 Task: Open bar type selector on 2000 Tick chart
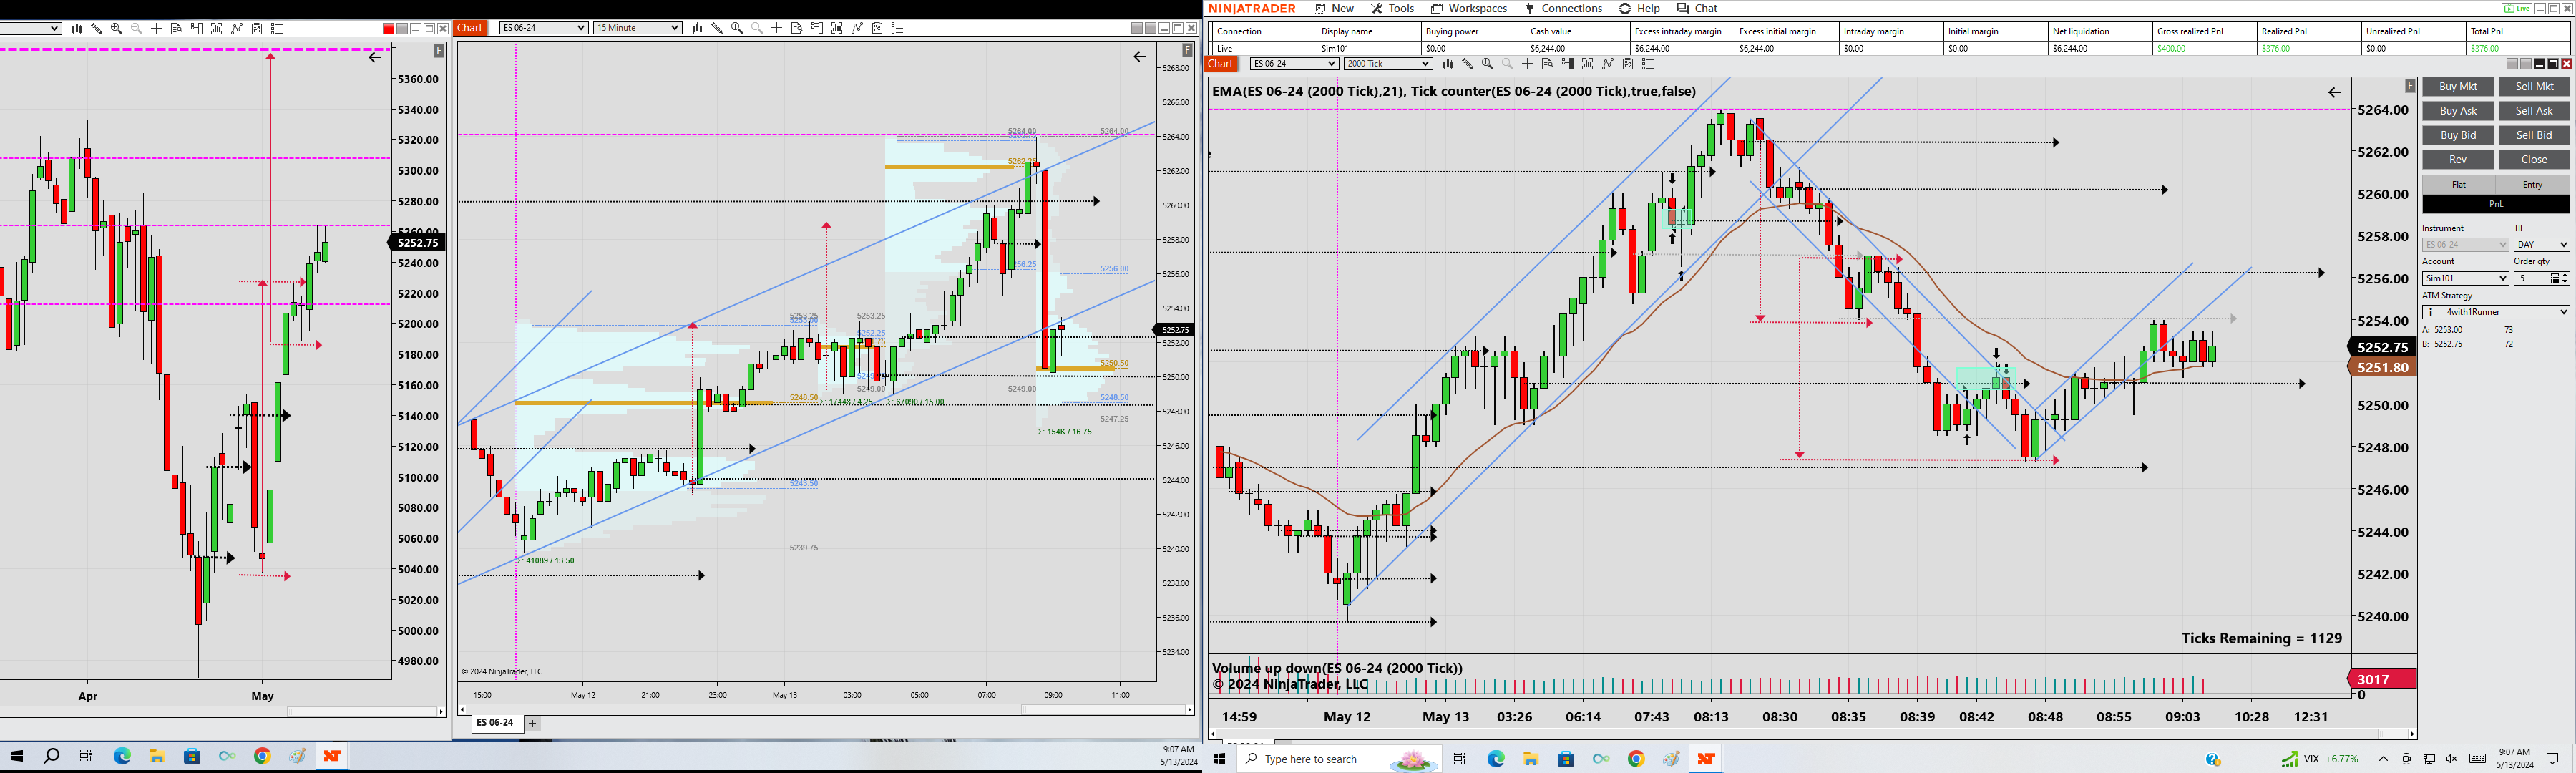[1448, 64]
